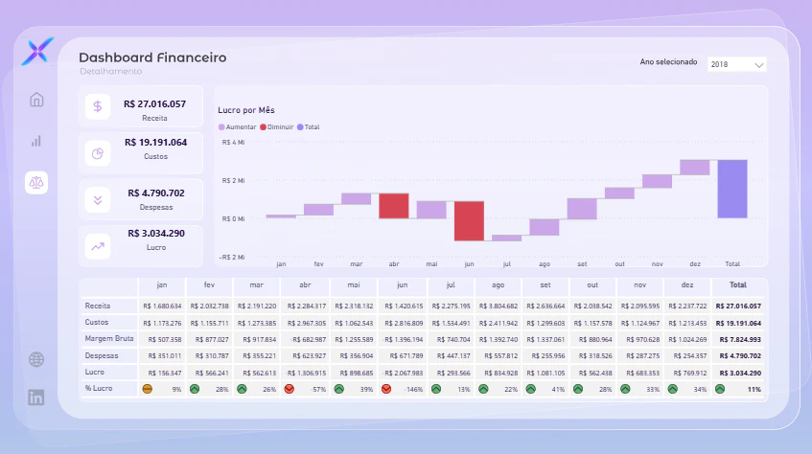Click the abr column header in table
The width and height of the screenshot is (812, 454).
(x=305, y=284)
